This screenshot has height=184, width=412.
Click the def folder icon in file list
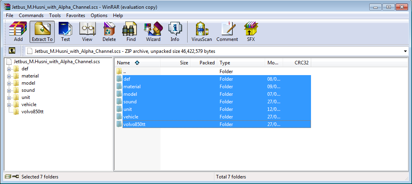pos(119,79)
